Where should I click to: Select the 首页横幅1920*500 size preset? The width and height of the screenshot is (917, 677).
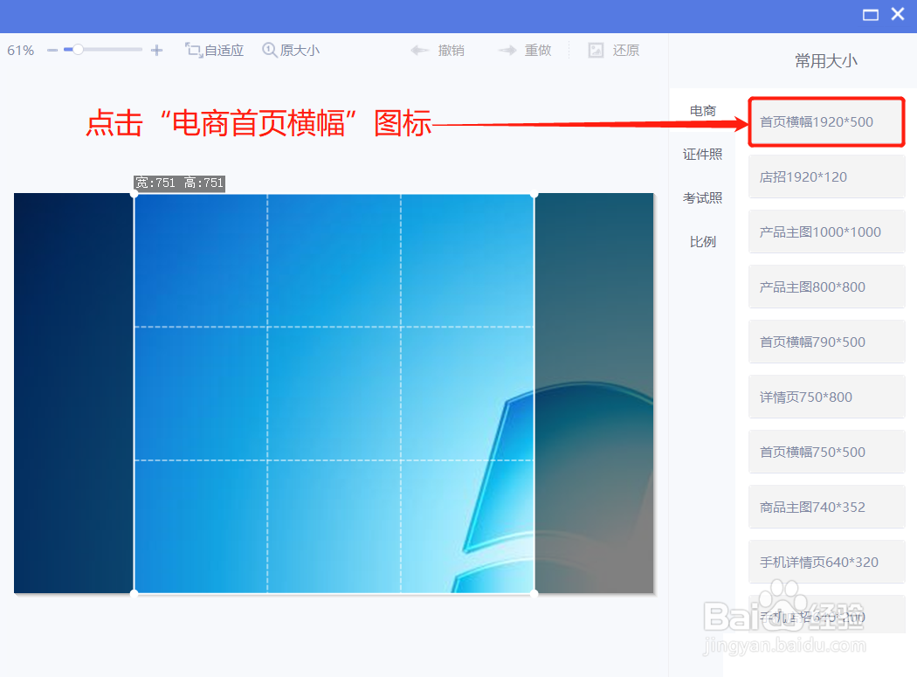point(825,121)
